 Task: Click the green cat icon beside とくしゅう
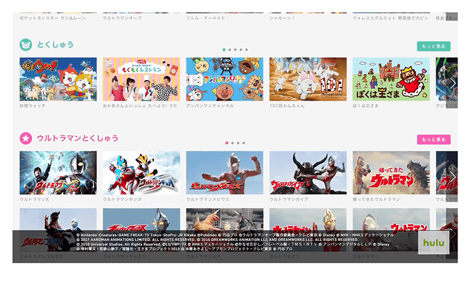[26, 45]
